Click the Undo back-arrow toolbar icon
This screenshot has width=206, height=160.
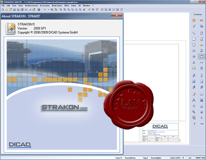[x=45, y=9]
